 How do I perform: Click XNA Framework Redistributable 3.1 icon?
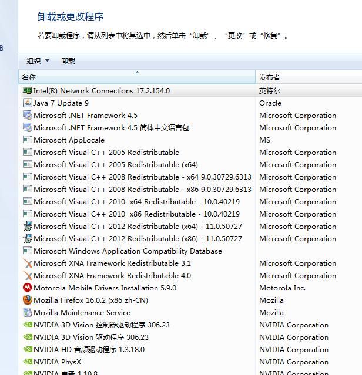pyautogui.click(x=27, y=263)
